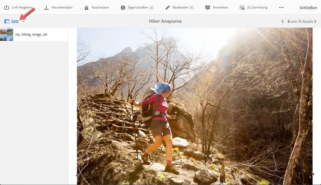Click the Bearbeiten pencil icon
This screenshot has width=321, height=185.
tap(167, 8)
